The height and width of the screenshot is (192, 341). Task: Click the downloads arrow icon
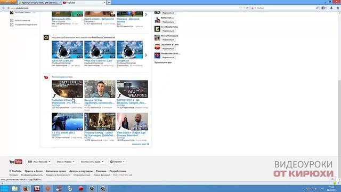point(331,8)
